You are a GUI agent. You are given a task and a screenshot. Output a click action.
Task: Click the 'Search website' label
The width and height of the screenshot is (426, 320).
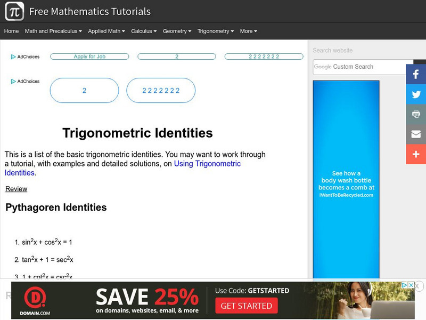click(332, 50)
